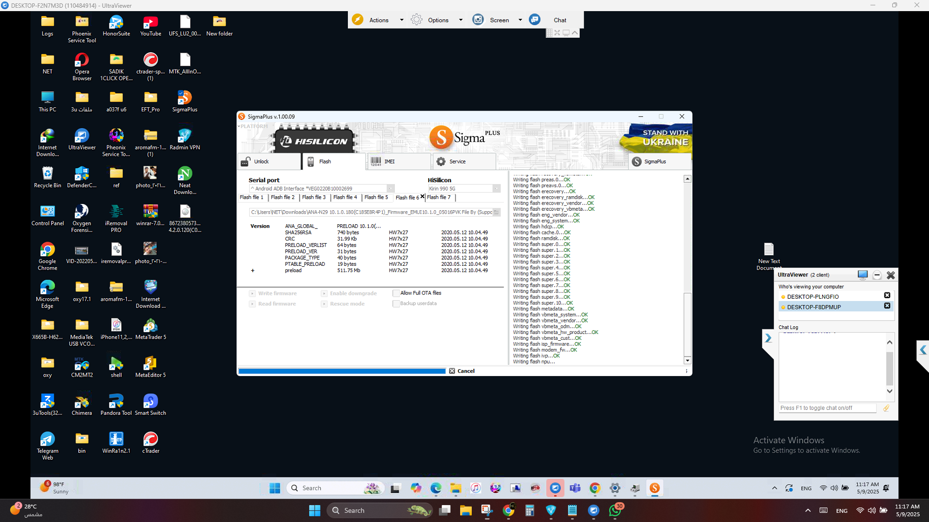The width and height of the screenshot is (929, 522).
Task: Click the Options gear icon
Action: pos(417,20)
